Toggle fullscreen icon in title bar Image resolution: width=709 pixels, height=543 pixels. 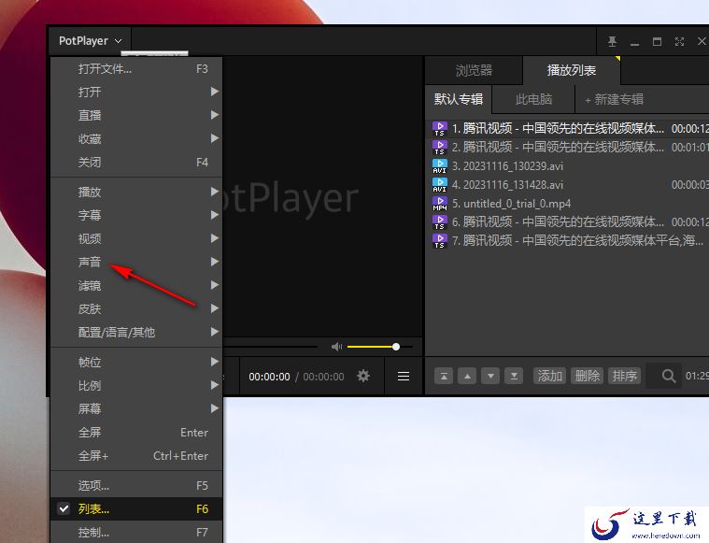click(x=679, y=42)
